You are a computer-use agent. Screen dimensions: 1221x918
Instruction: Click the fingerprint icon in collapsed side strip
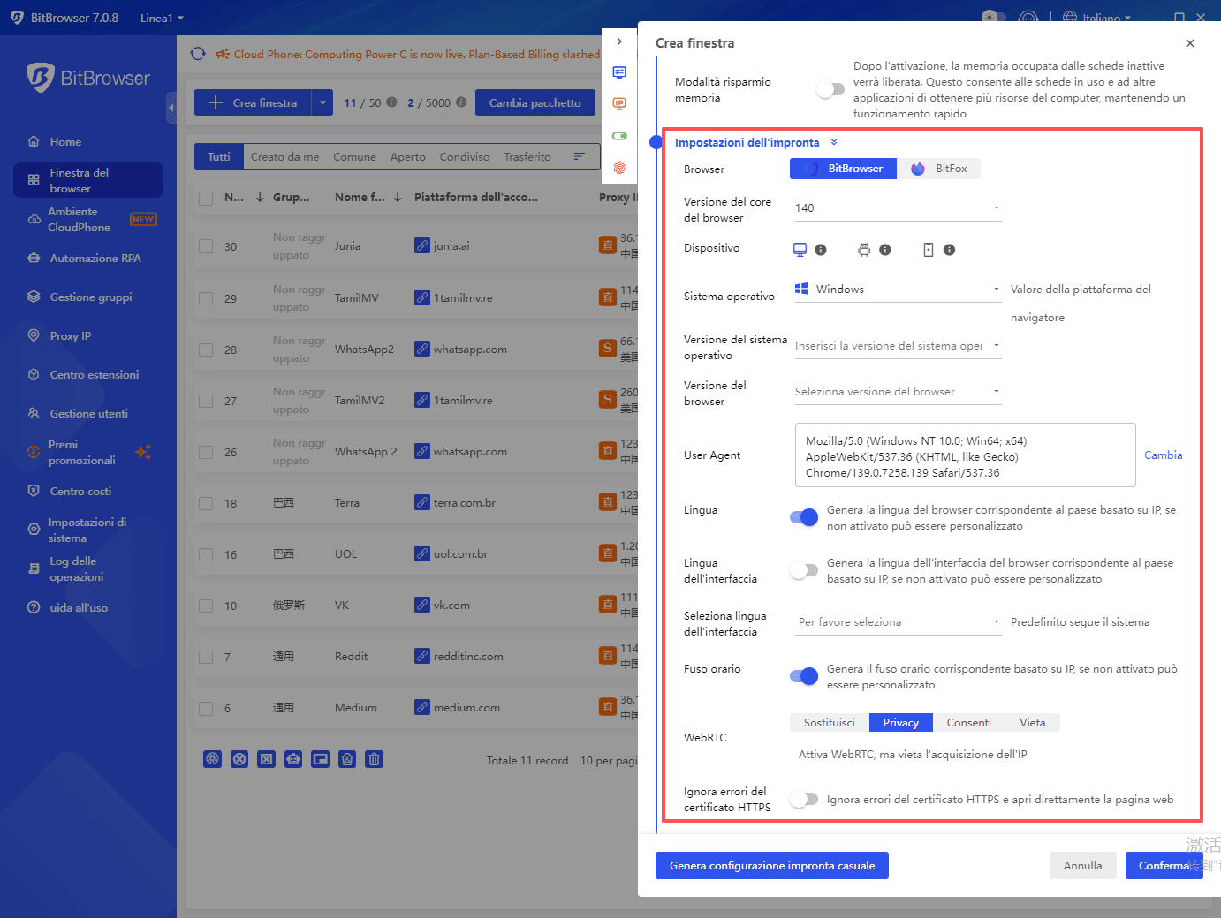pos(619,167)
